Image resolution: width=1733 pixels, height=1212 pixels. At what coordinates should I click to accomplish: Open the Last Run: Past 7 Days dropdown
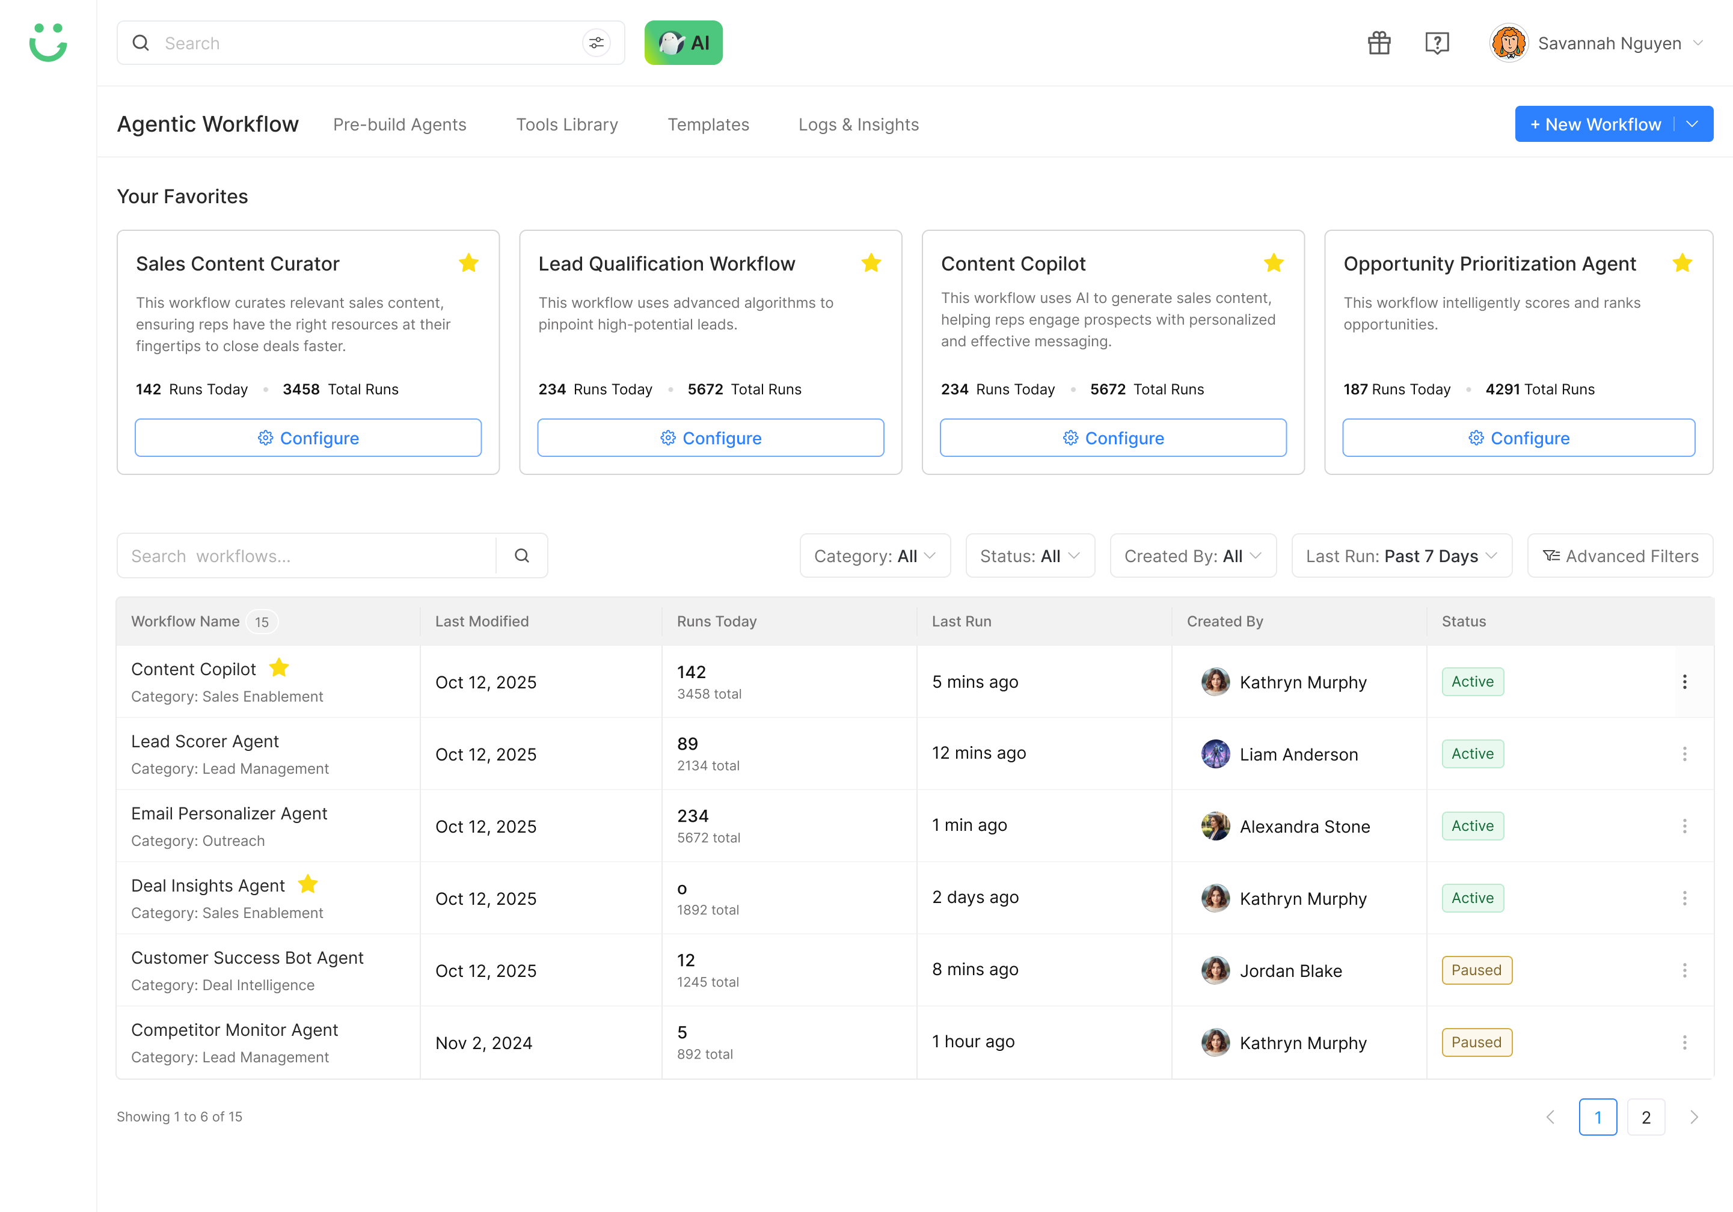(1402, 555)
